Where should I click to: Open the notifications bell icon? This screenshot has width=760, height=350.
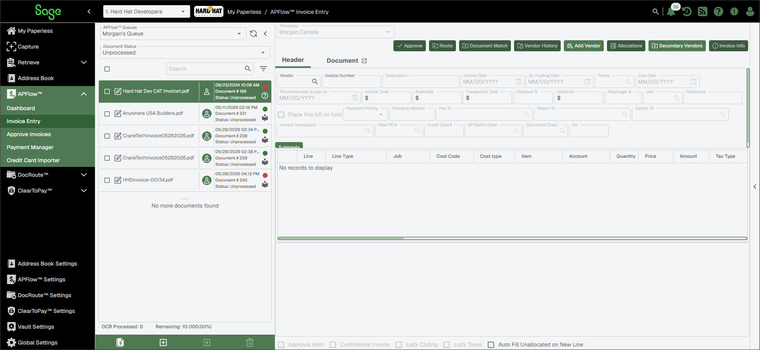coord(671,11)
